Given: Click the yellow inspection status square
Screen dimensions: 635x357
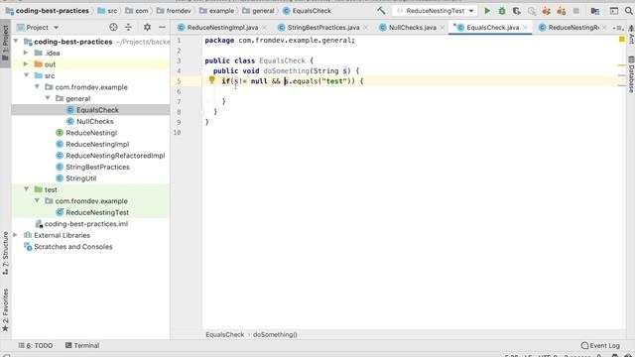Looking at the screenshot, I should pos(622,40).
